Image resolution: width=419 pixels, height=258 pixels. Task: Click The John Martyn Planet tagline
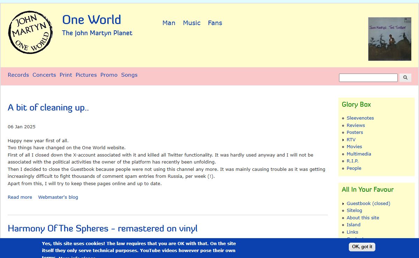pos(97,33)
